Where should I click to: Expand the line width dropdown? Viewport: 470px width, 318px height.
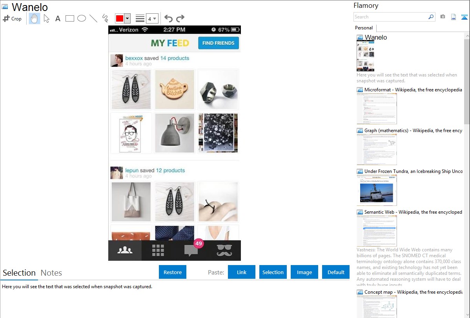pyautogui.click(x=155, y=18)
